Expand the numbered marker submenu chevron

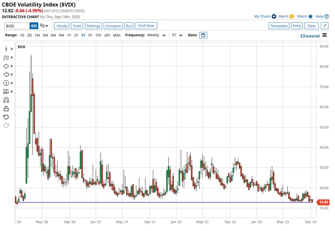11,83
